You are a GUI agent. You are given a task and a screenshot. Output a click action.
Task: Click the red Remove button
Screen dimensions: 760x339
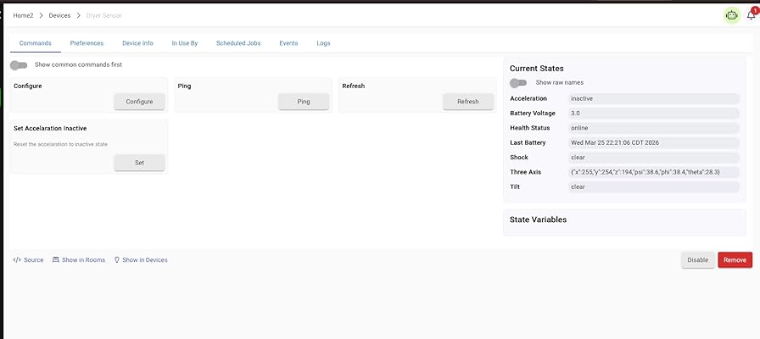click(735, 260)
